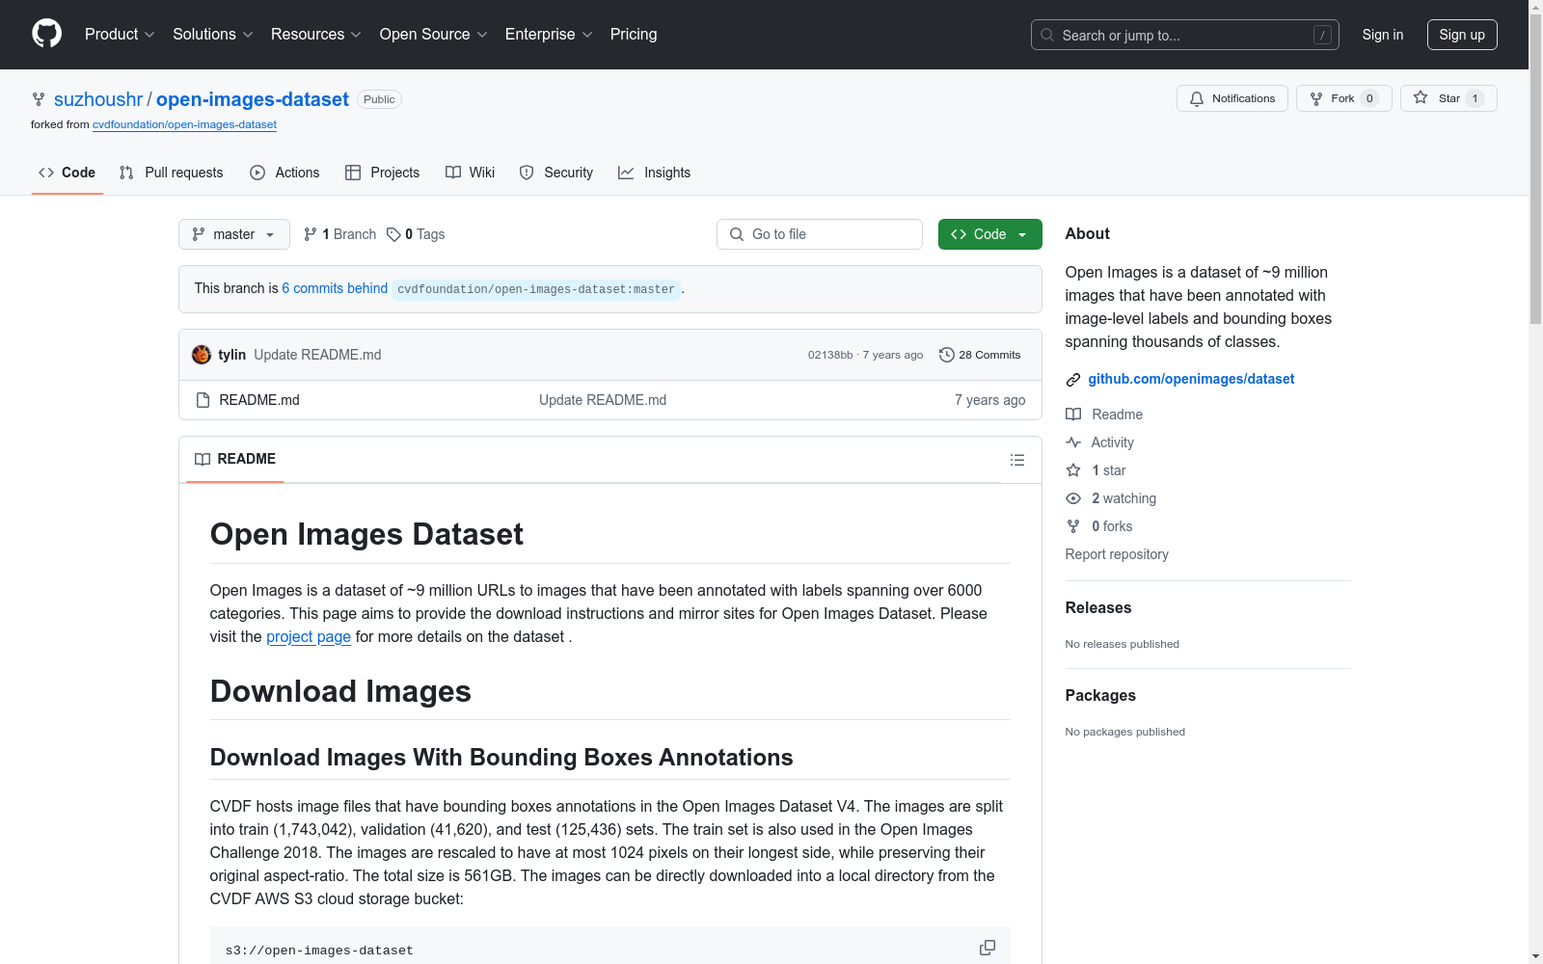Click the tag icon for Tags

point(393,234)
